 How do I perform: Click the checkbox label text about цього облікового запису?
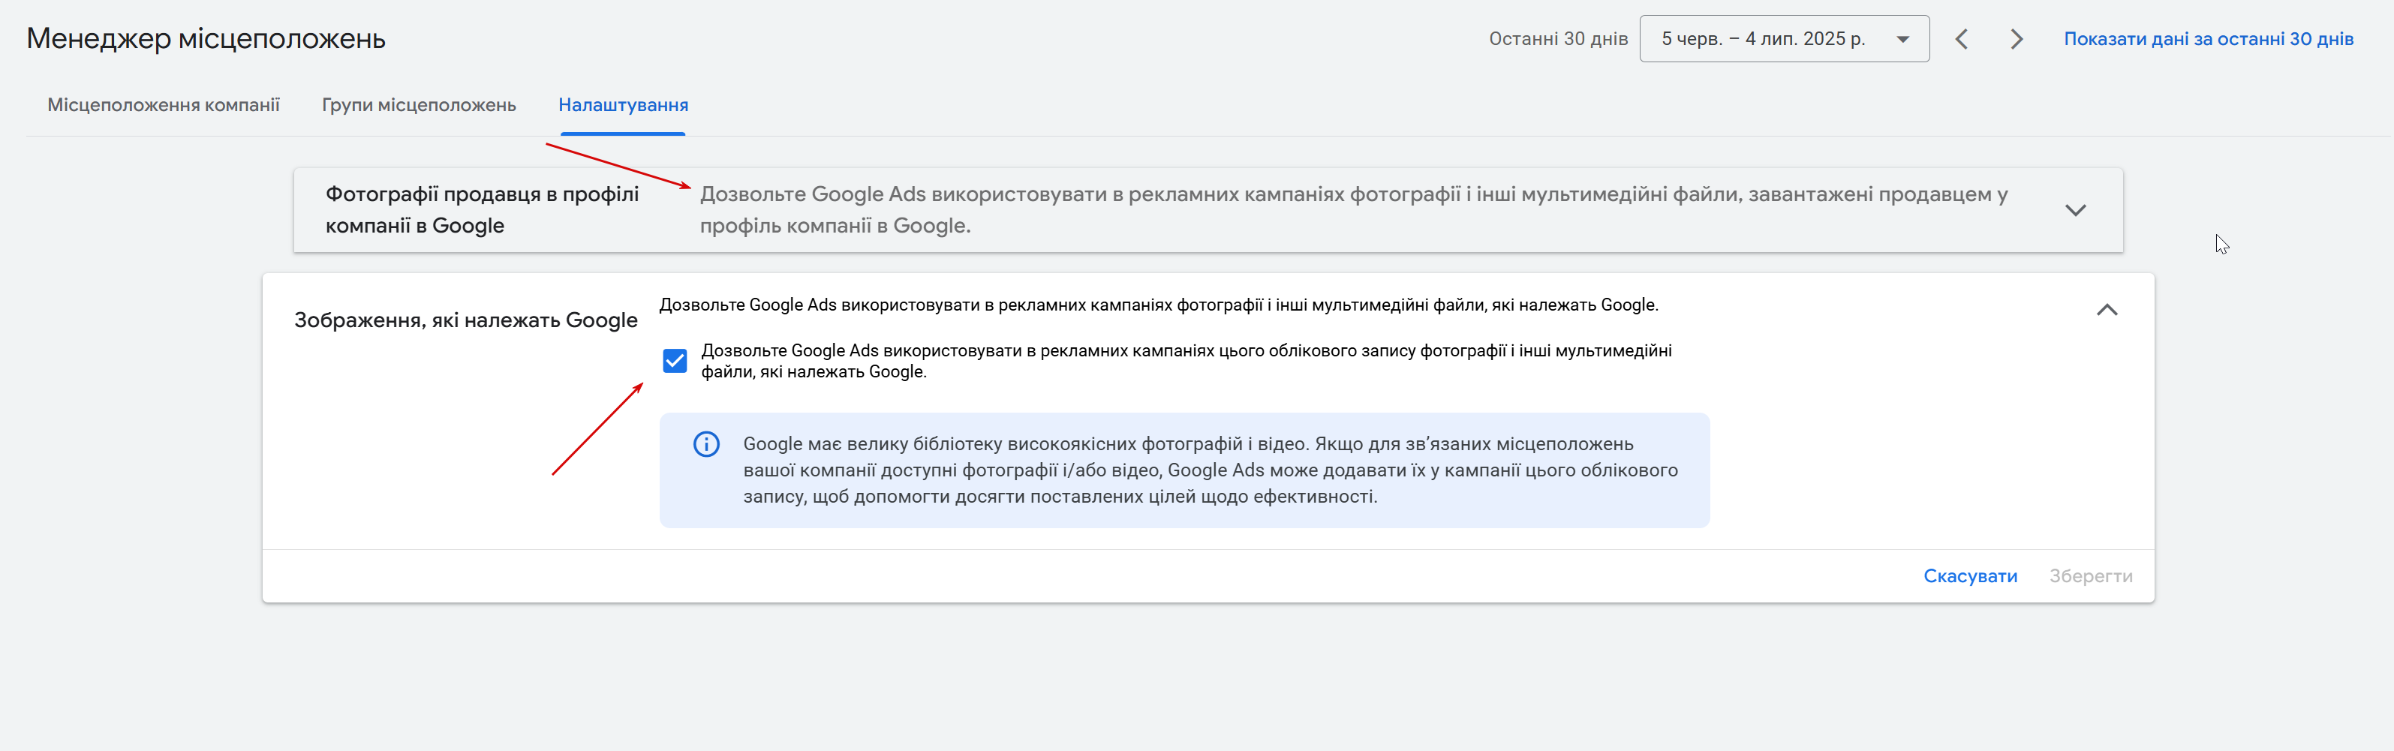point(1186,361)
